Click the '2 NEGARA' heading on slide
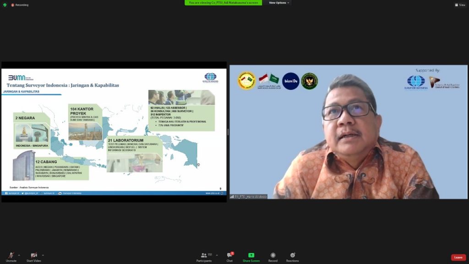Image resolution: width=469 pixels, height=264 pixels. coord(25,118)
